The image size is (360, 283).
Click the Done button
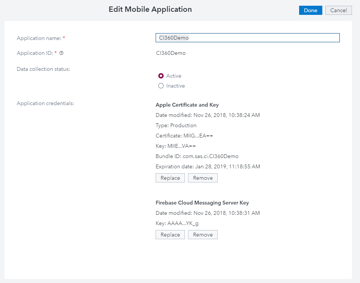[x=311, y=10]
